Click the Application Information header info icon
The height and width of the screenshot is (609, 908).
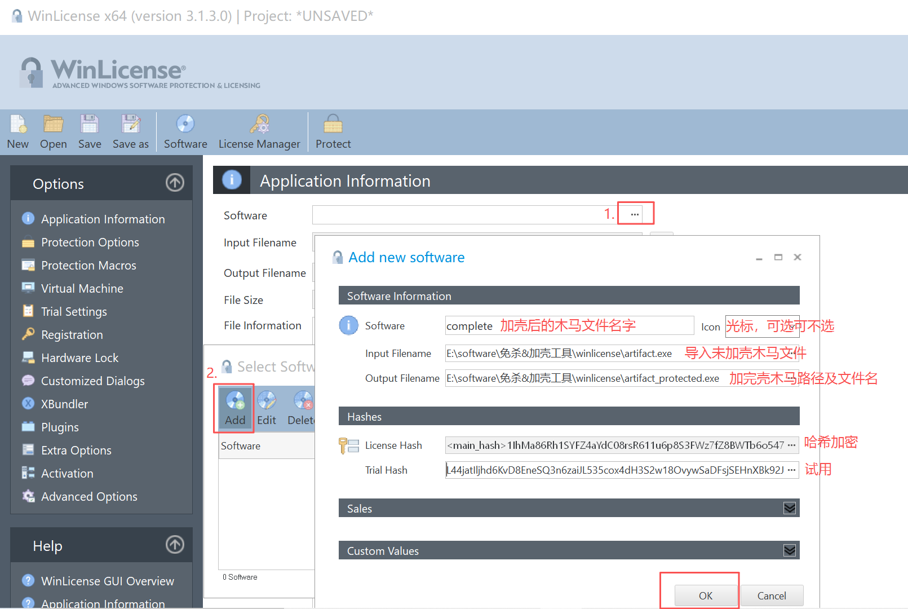click(x=232, y=180)
